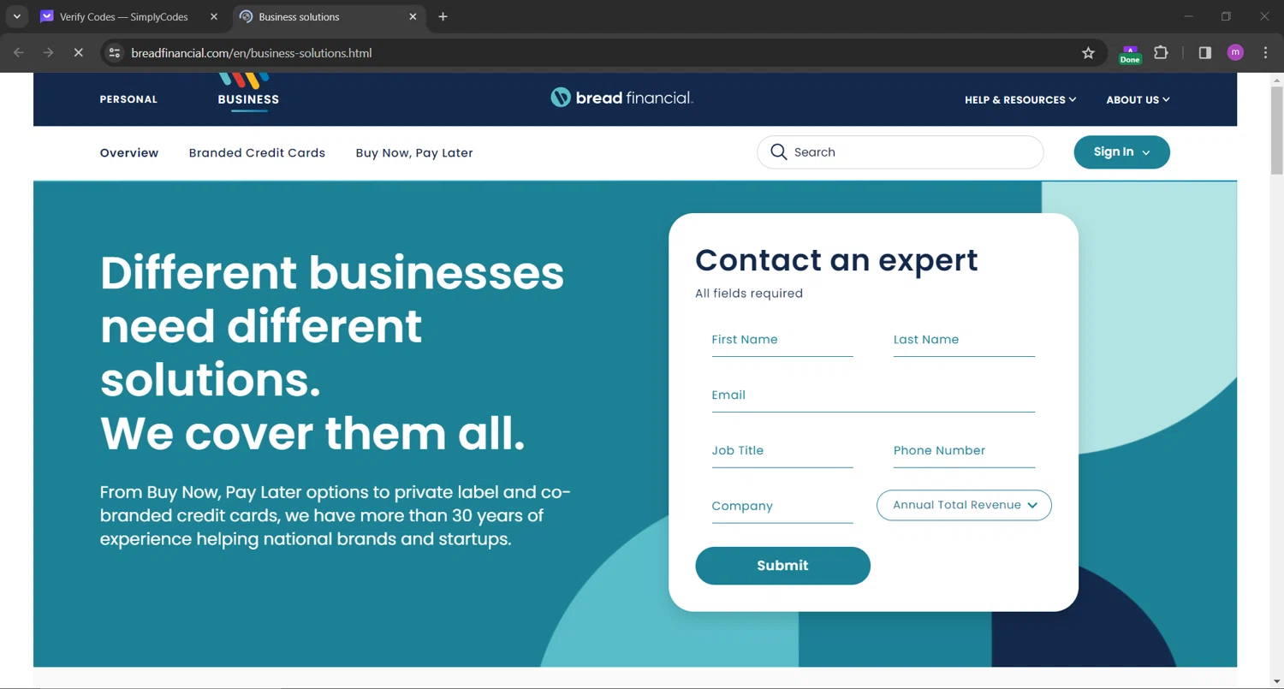View site information icon in address bar
This screenshot has height=689, width=1284.
tap(114, 53)
